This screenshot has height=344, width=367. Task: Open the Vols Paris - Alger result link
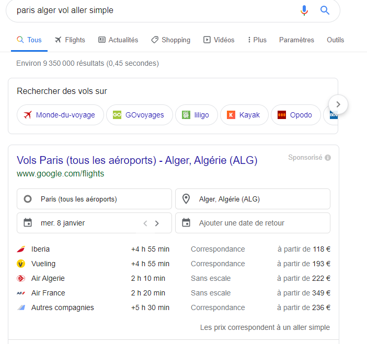[137, 160]
